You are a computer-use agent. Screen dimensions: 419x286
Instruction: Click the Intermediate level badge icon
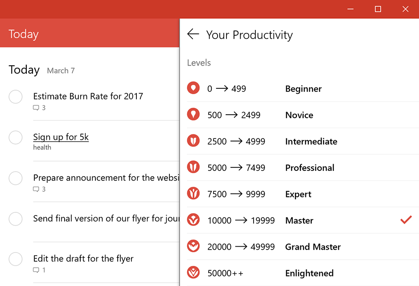pos(193,141)
